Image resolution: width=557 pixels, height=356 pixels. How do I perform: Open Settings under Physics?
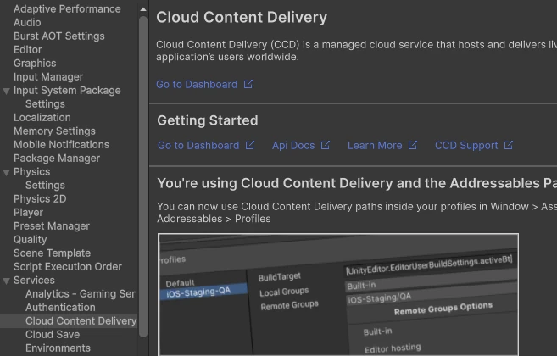click(x=45, y=185)
